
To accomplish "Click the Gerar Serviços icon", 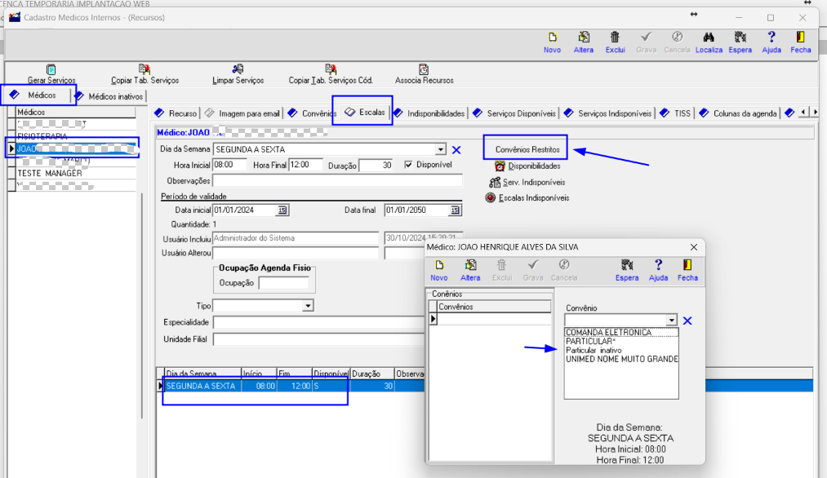I will (x=51, y=69).
